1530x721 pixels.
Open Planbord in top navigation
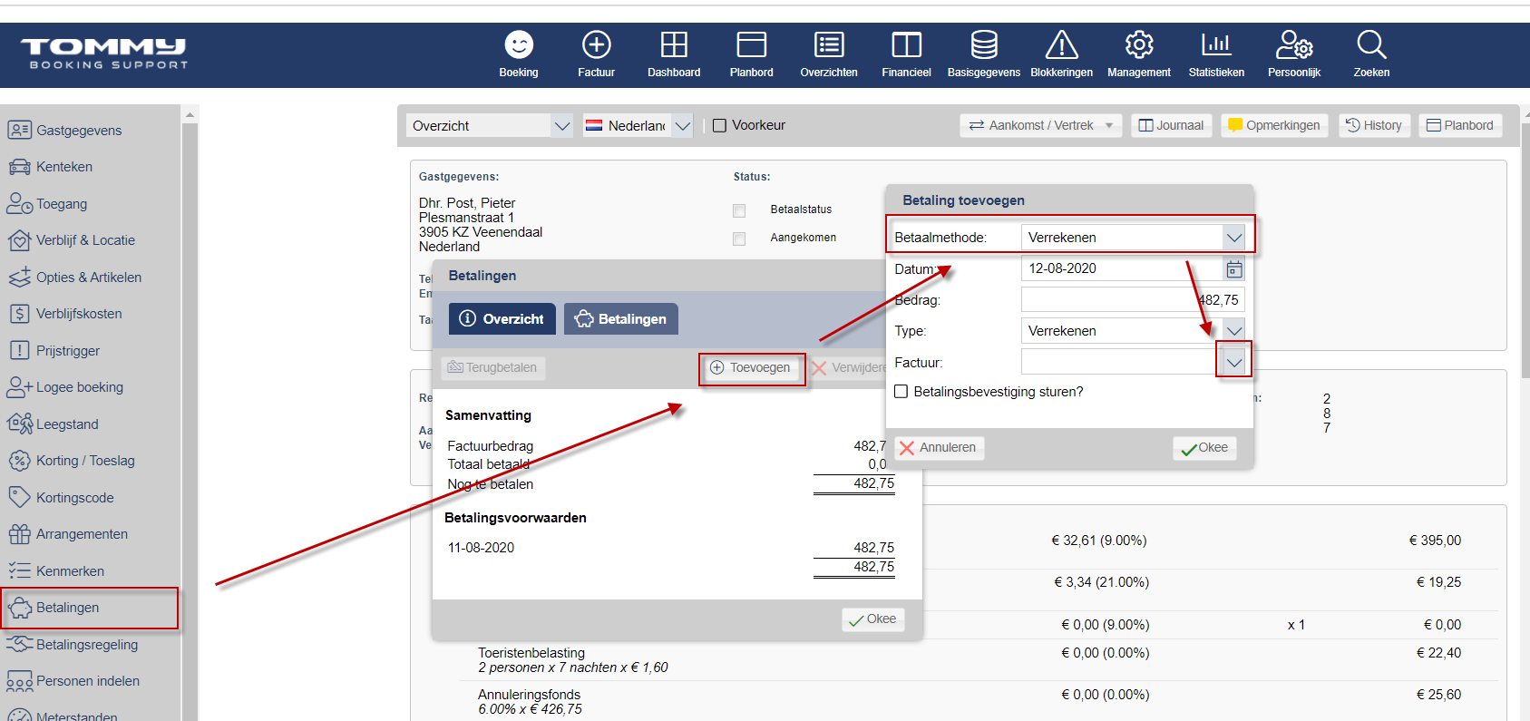(751, 54)
